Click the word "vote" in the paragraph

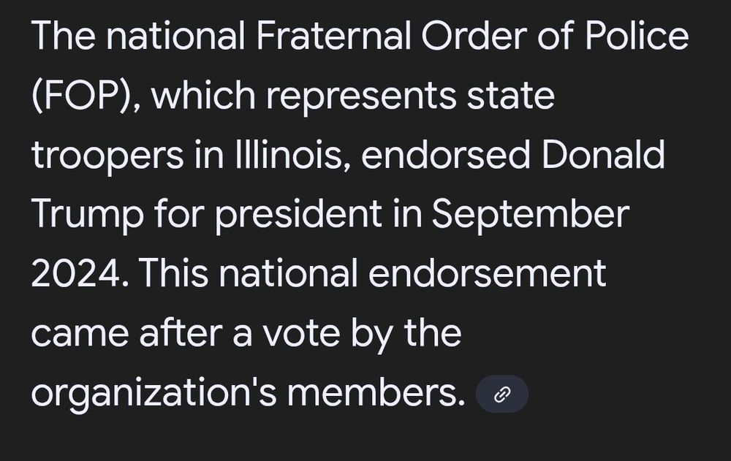click(301, 334)
